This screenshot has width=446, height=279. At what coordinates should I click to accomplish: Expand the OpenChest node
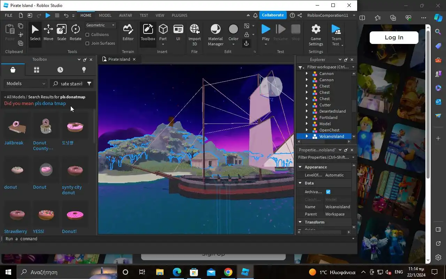(307, 130)
